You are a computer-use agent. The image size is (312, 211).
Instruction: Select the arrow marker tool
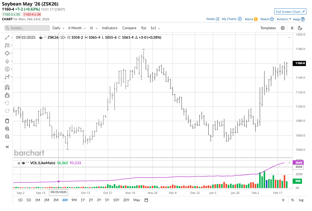click(7, 61)
